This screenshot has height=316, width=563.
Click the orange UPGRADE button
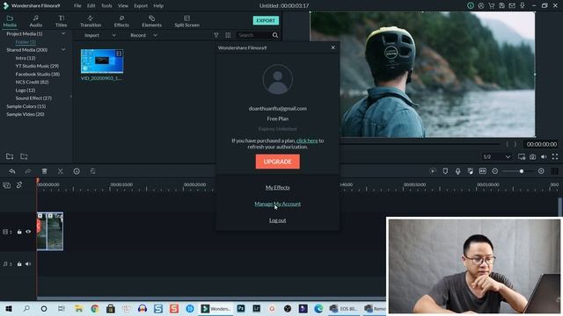tap(278, 162)
